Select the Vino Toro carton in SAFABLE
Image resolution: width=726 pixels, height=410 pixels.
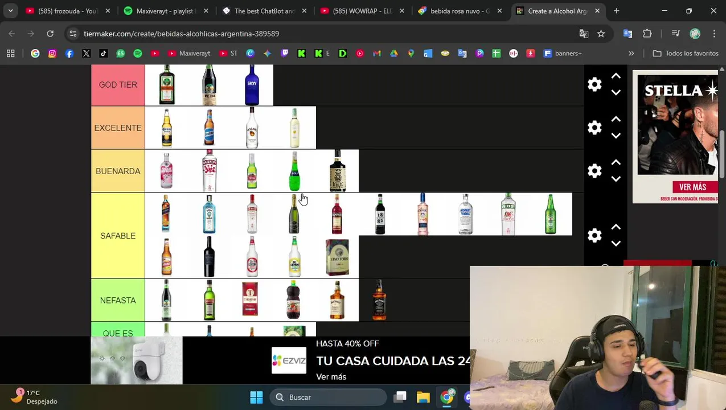coord(337,257)
